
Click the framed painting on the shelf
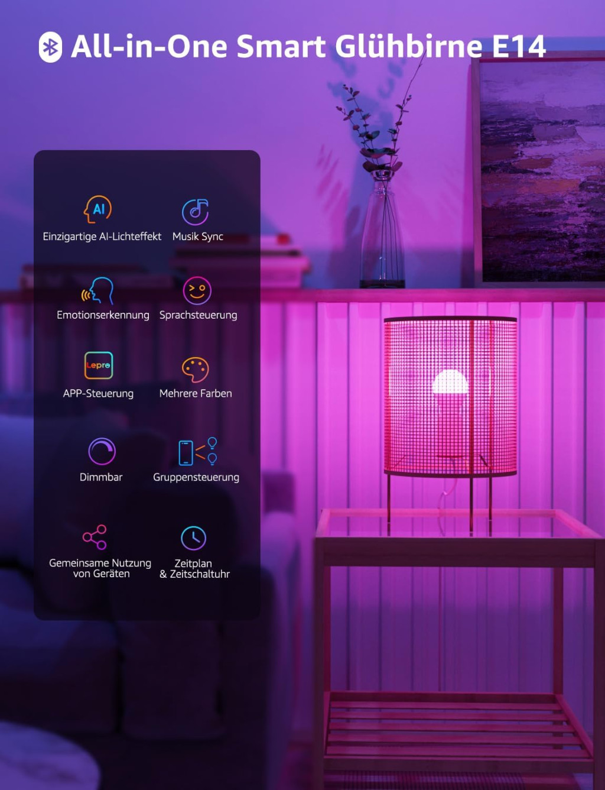pyautogui.click(x=541, y=171)
